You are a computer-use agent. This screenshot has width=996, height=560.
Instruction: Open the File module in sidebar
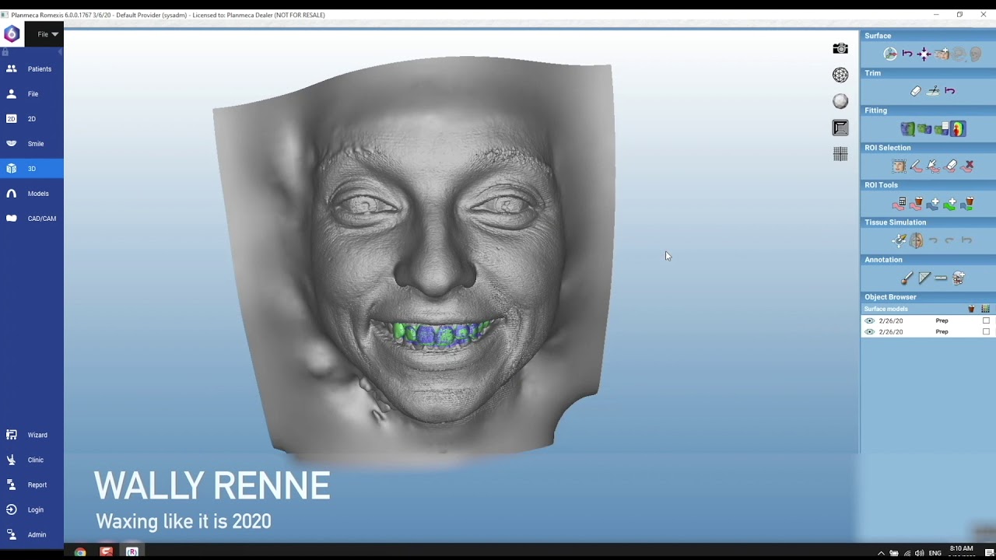point(32,94)
